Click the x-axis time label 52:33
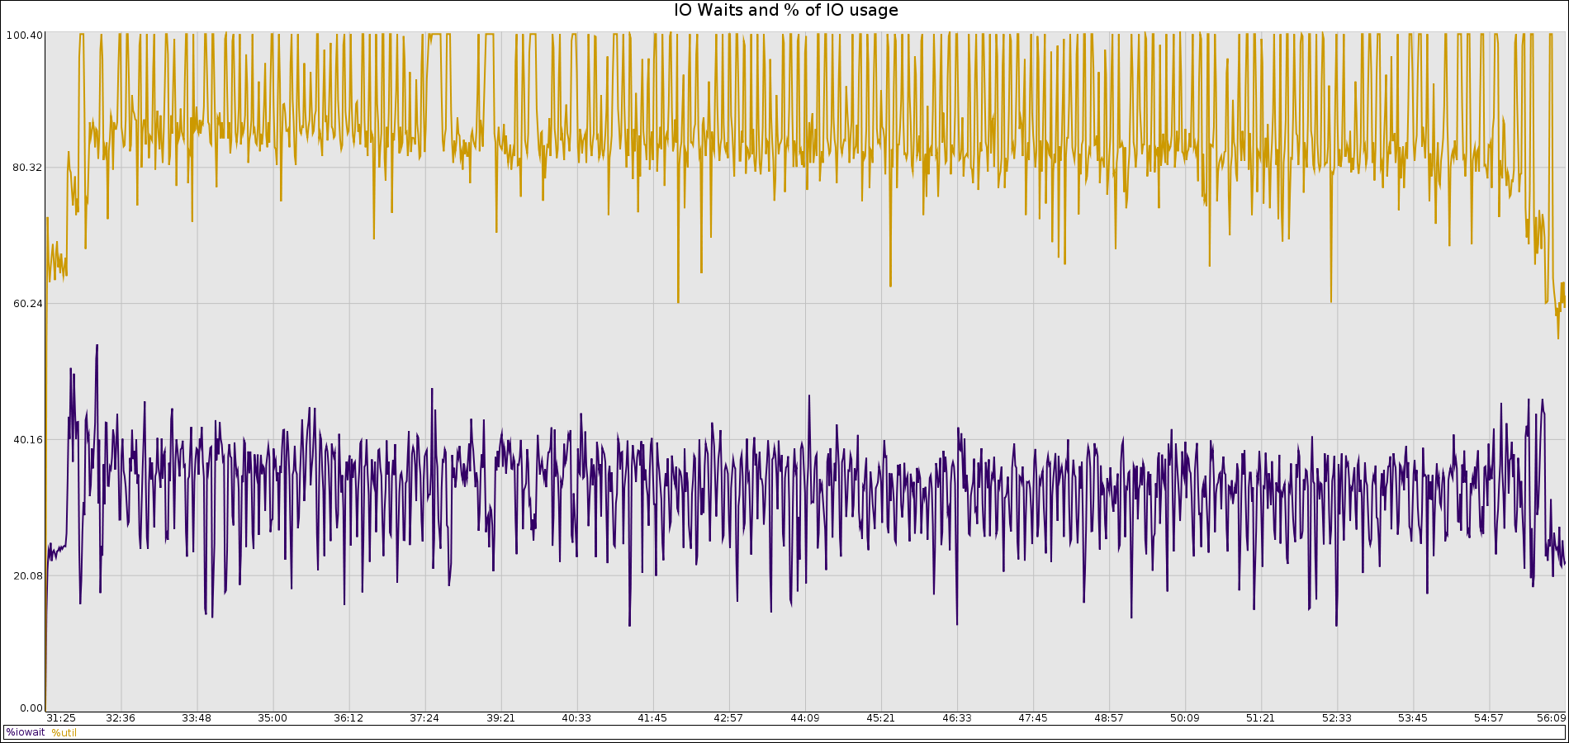Viewport: 1569px width, 743px height. pyautogui.click(x=1336, y=718)
